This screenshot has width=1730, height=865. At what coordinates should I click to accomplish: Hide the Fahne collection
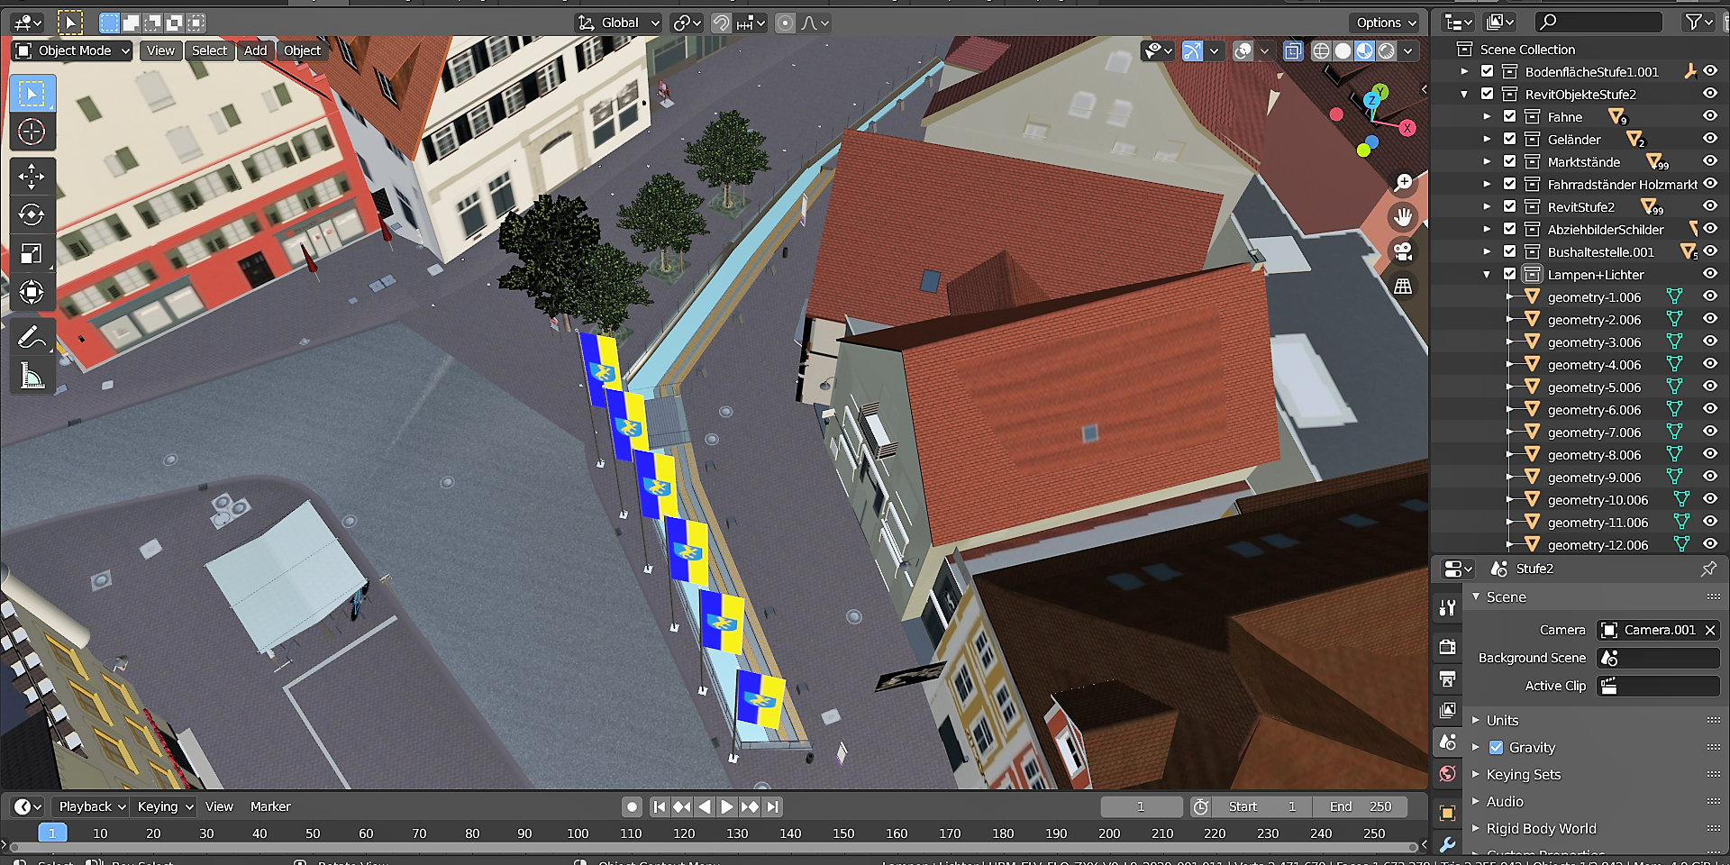[1709, 116]
